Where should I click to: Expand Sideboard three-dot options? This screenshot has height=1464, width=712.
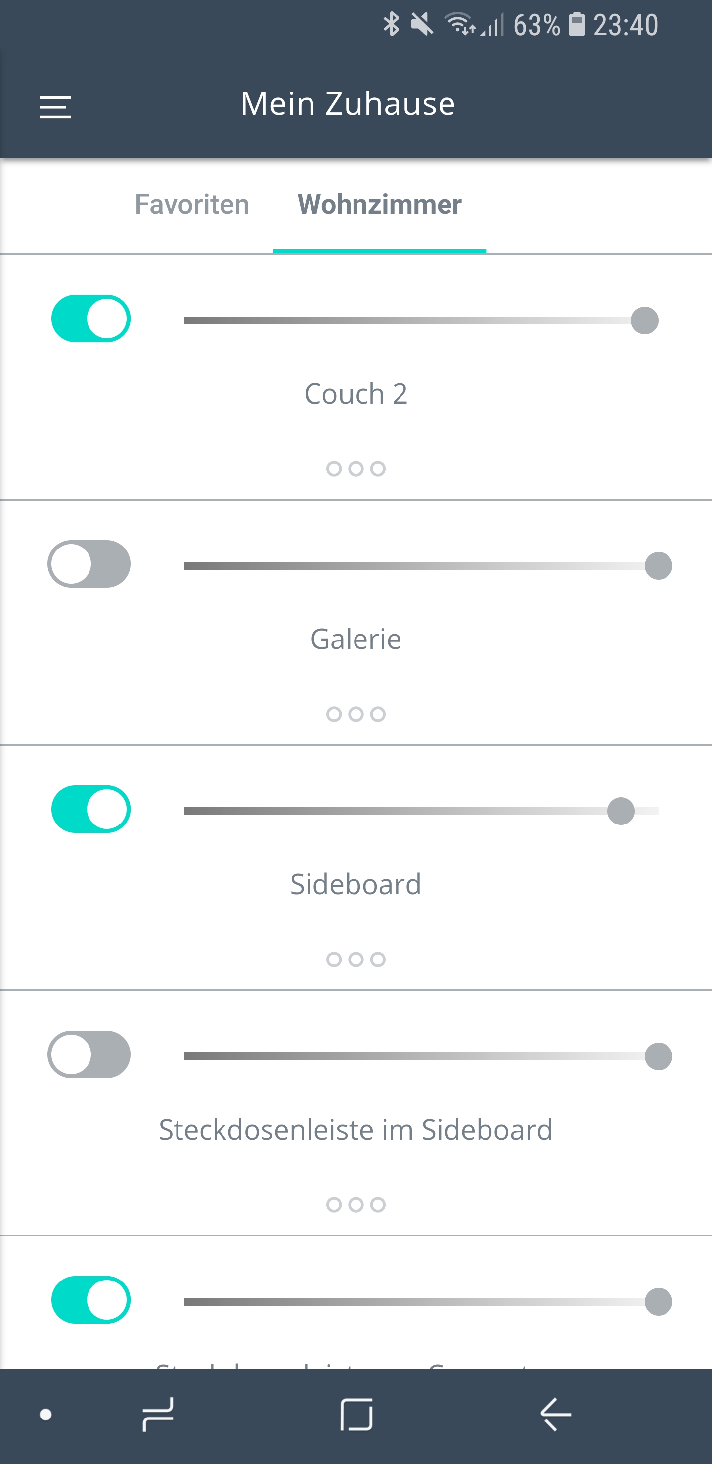pos(356,960)
